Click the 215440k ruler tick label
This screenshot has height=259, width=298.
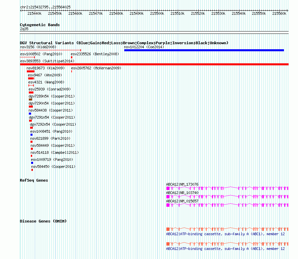click(x=34, y=13)
